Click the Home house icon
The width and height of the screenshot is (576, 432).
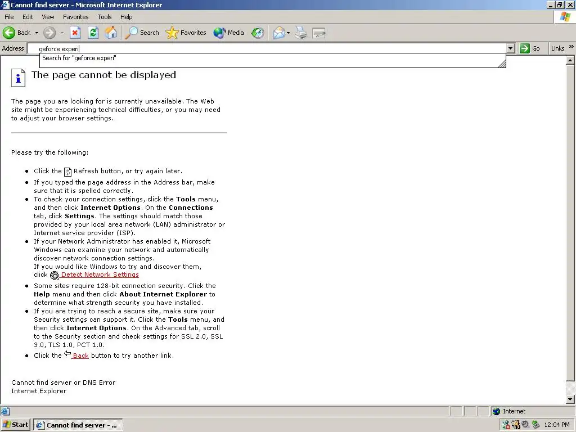pos(111,33)
